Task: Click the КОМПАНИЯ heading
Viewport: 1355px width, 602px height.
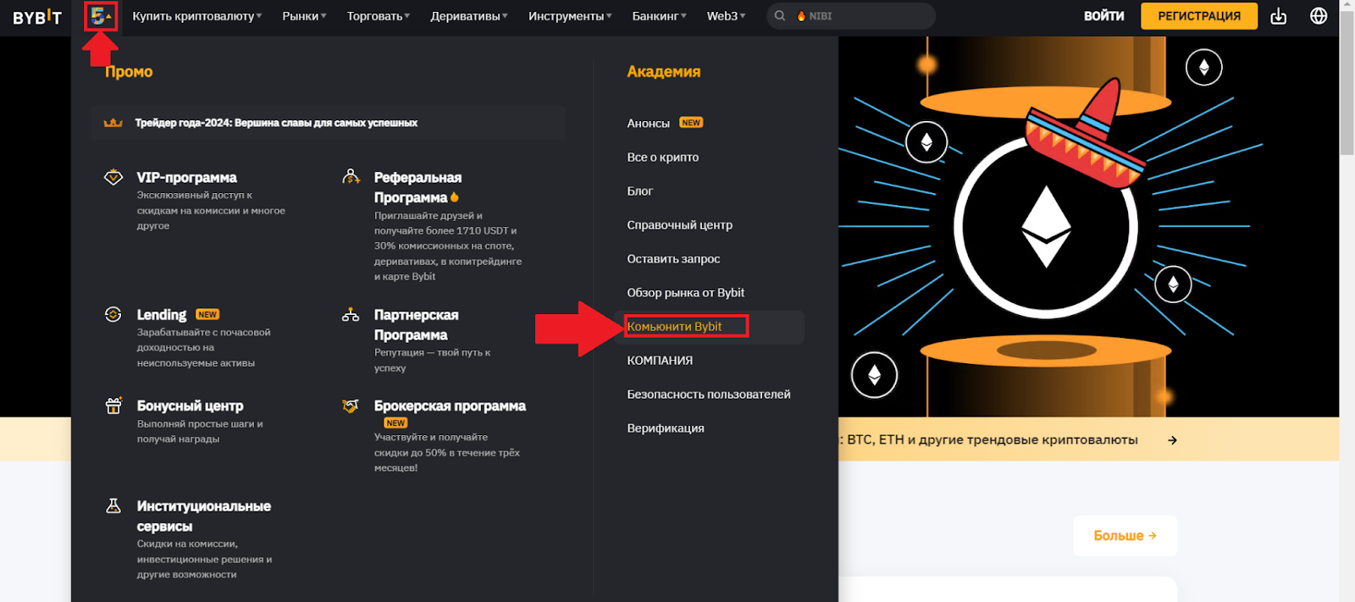Action: pos(660,361)
